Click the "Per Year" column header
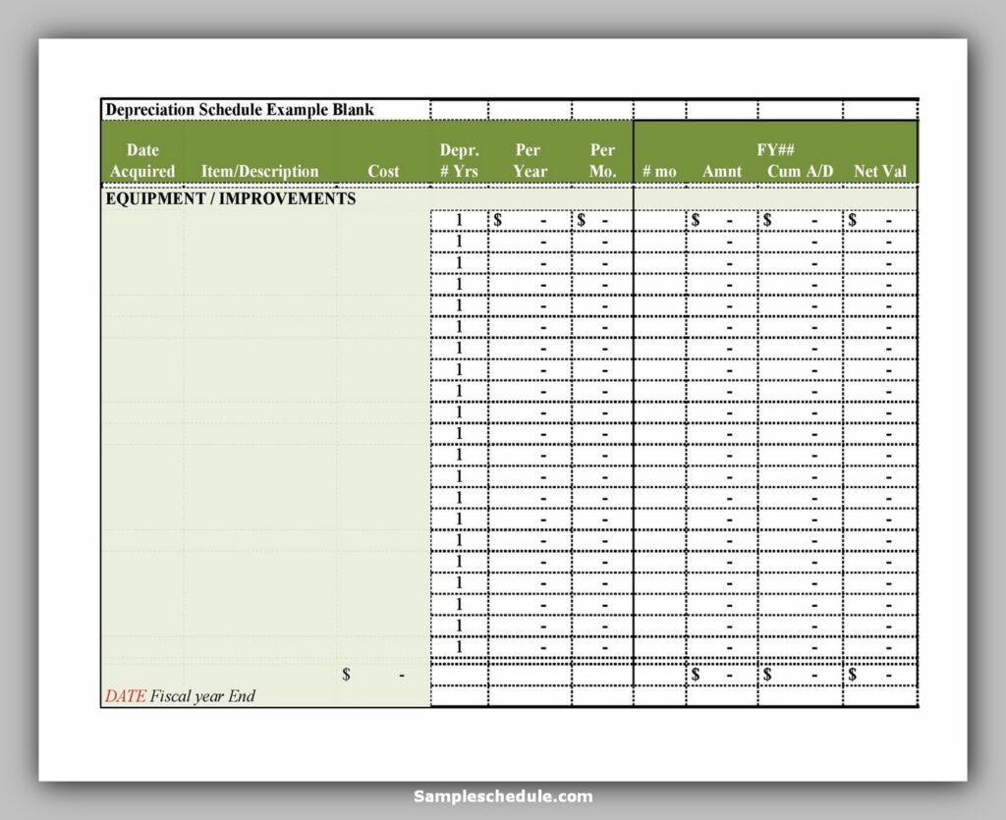This screenshot has height=820, width=1006. click(x=530, y=160)
